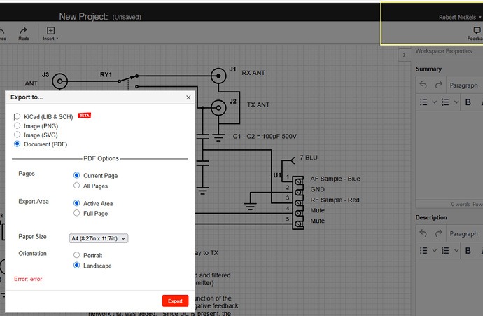Screen dimensions: 483x316
Task: Apply numbered list in Summary editor
Action: [x=445, y=102]
